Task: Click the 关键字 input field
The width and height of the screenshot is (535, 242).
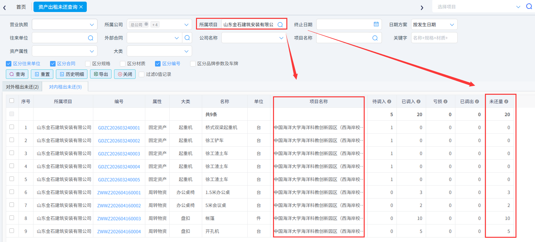Action: [434, 38]
